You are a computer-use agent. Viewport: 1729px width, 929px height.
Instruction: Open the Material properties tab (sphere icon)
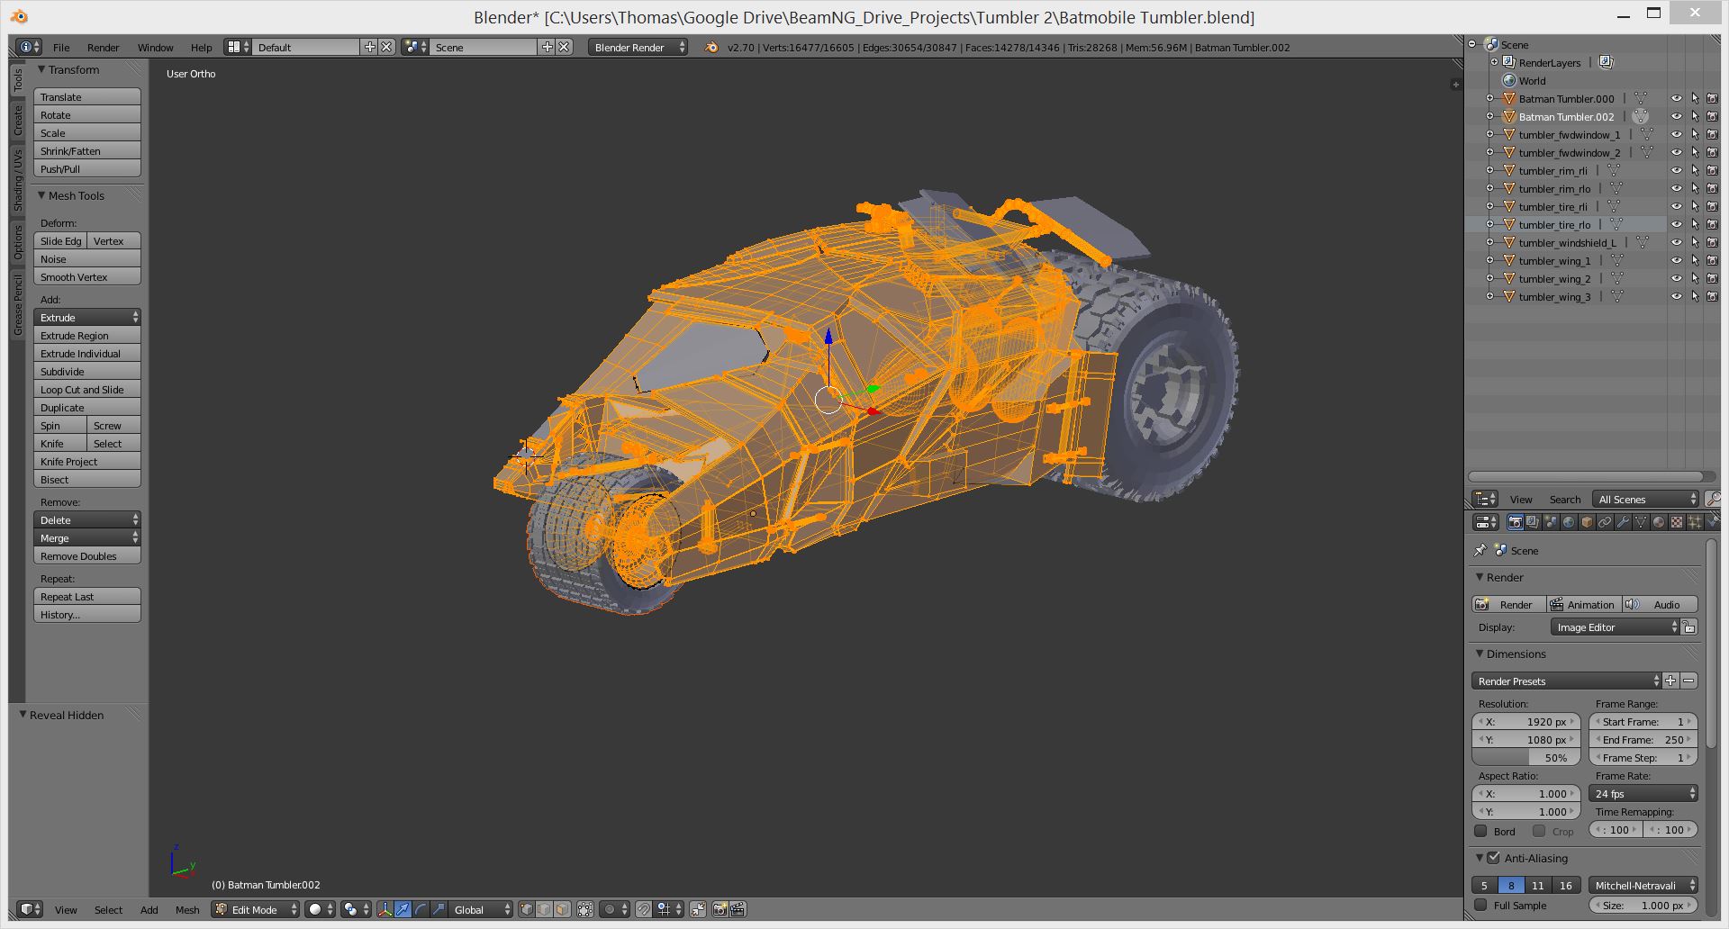pos(1659,522)
